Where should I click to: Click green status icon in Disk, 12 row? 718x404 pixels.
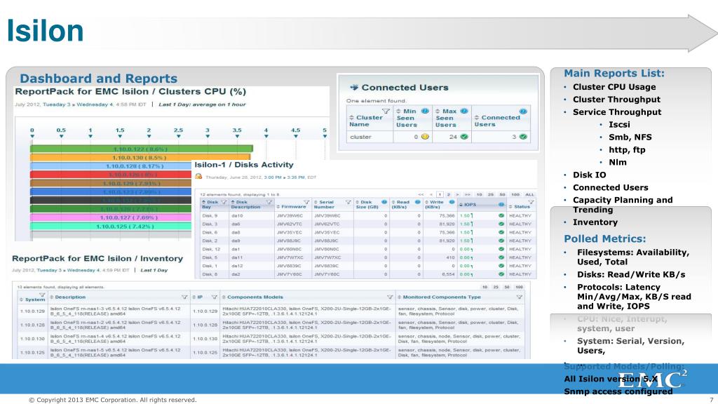[501, 249]
